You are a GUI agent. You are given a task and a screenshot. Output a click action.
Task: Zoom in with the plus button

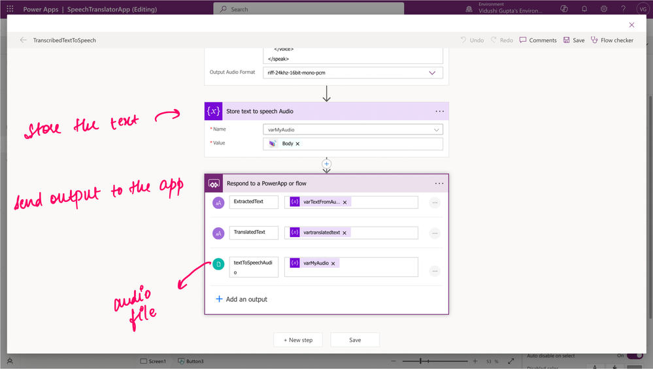pyautogui.click(x=475, y=361)
